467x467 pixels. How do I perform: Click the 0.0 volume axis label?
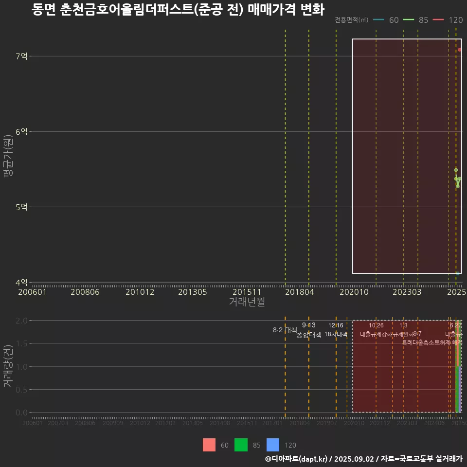coord(21,413)
